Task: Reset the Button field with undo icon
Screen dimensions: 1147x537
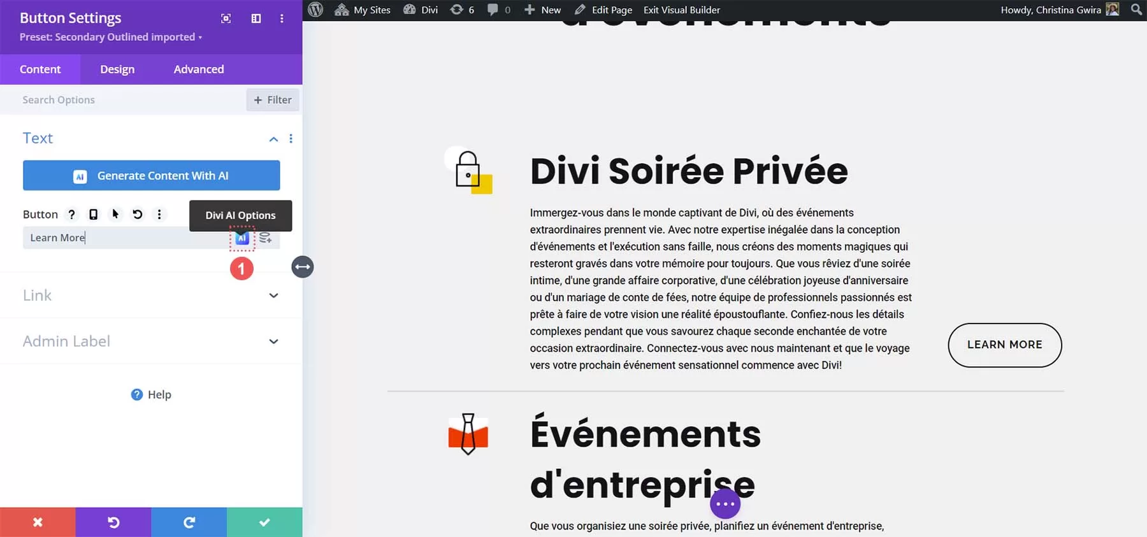Action: [138, 215]
